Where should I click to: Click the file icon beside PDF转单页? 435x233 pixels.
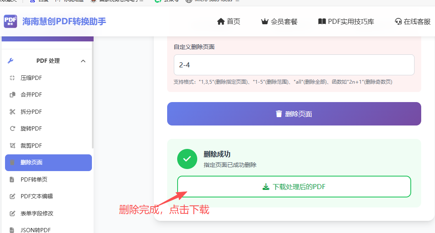click(x=12, y=180)
